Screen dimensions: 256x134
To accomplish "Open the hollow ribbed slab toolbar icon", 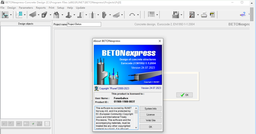I will 116,15.
